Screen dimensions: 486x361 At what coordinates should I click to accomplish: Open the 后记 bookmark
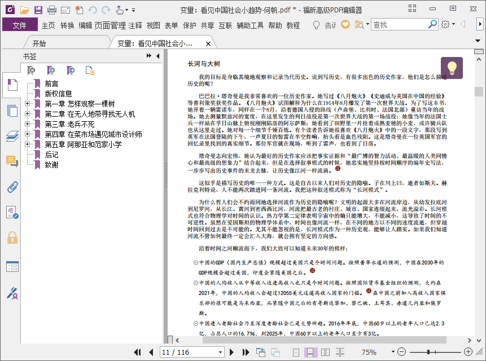click(x=51, y=155)
